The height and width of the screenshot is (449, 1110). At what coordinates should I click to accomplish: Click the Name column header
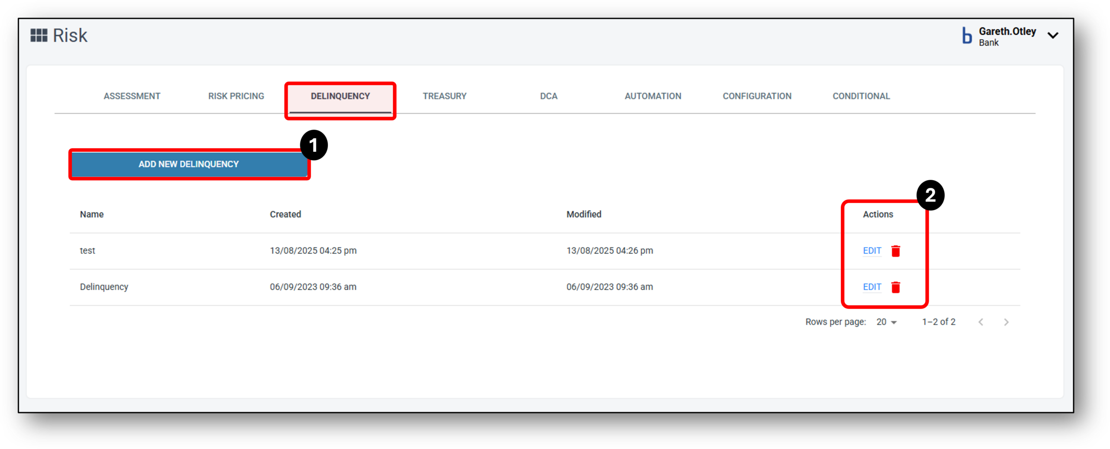(x=91, y=214)
